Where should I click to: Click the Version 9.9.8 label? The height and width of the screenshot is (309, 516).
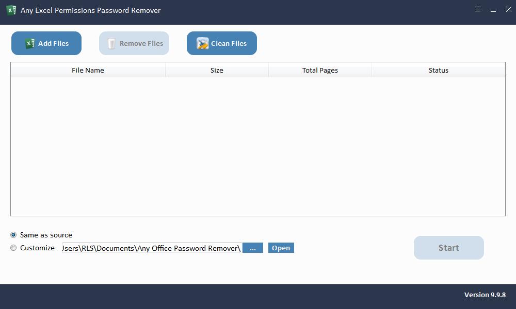[484, 295]
